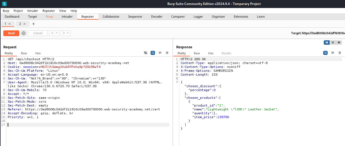Select top-bottom split layout icon
Image resolution: width=345 pixels, height=146 pixels.
(333, 43)
